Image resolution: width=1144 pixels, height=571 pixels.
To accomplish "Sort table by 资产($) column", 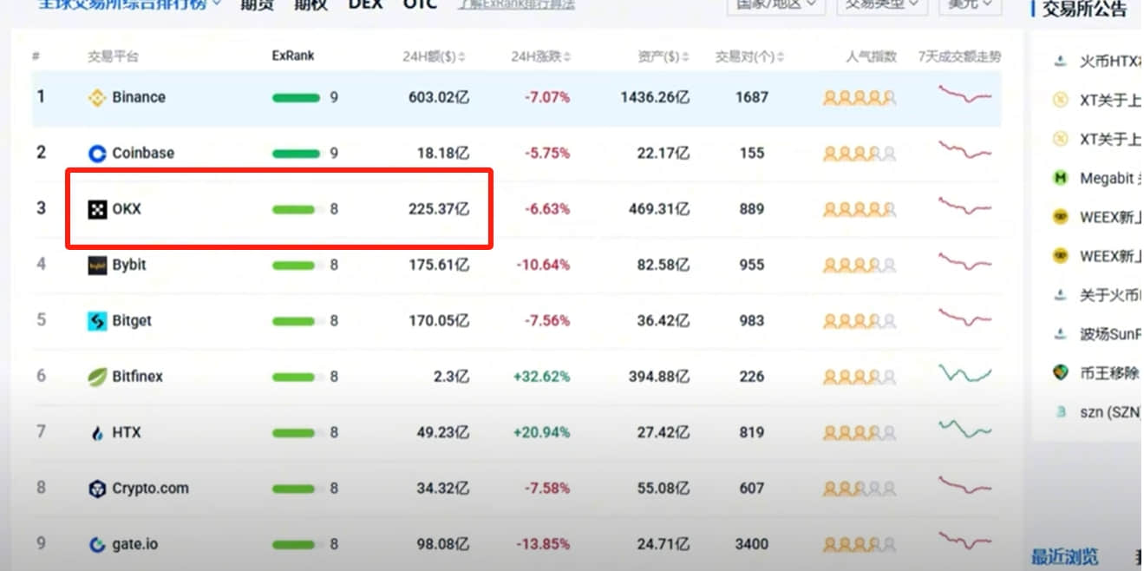I will (664, 56).
